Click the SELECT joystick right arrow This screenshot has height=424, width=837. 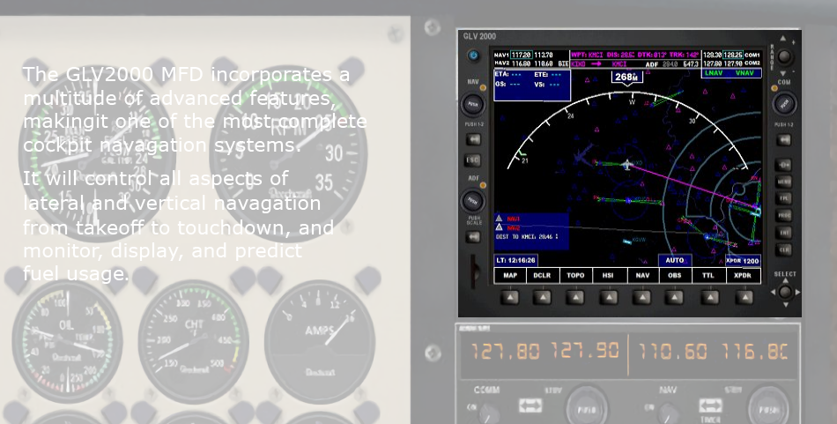tap(797, 292)
